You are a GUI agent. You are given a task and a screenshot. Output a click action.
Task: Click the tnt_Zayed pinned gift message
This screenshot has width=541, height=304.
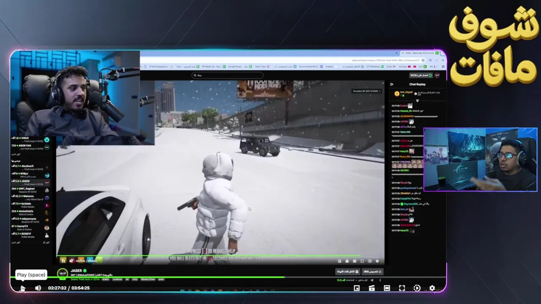coord(418,93)
